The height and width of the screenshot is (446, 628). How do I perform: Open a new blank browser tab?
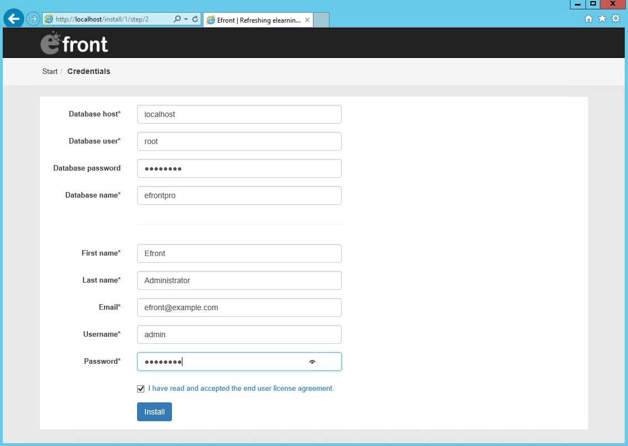pos(321,20)
